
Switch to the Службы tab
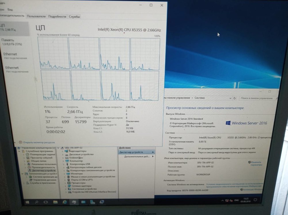point(74,17)
